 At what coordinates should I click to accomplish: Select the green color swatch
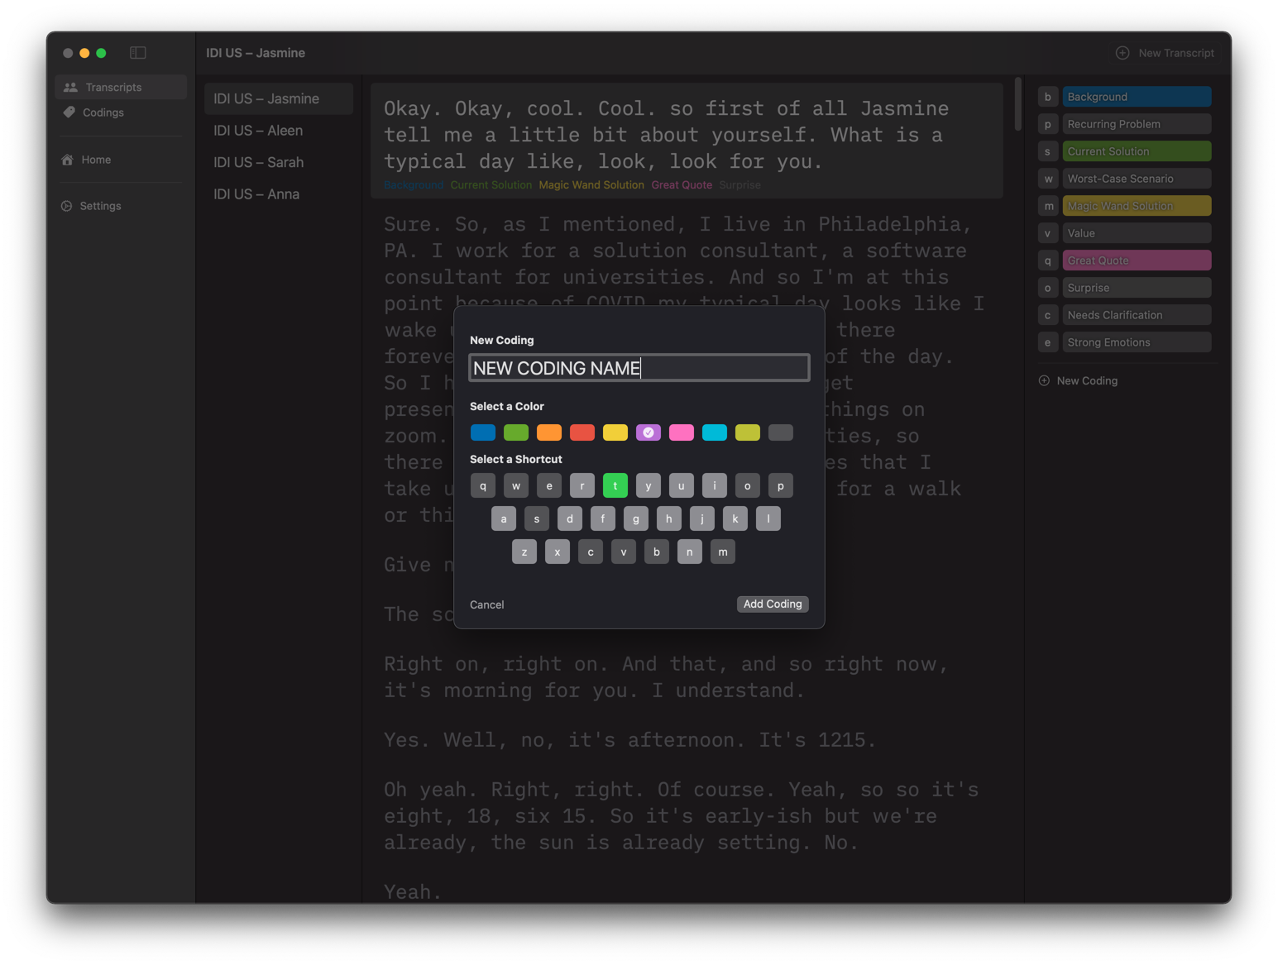point(516,432)
